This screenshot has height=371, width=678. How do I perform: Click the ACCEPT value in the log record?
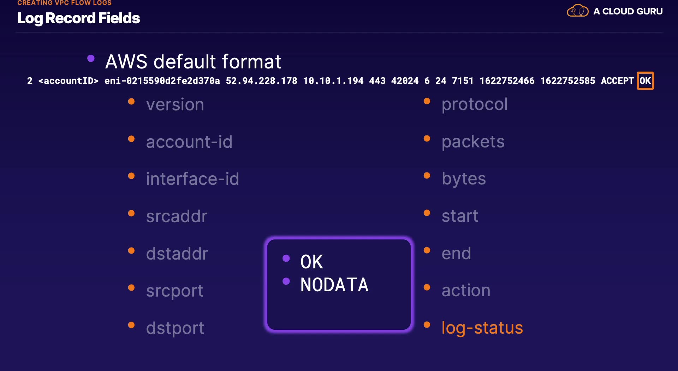coord(617,81)
